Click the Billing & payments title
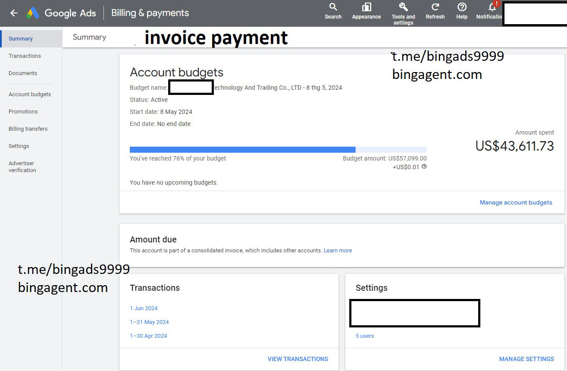This screenshot has width=567, height=371. (150, 13)
